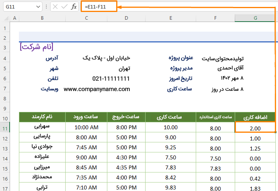Click the phone number cell 021-11111111

pos(111,79)
